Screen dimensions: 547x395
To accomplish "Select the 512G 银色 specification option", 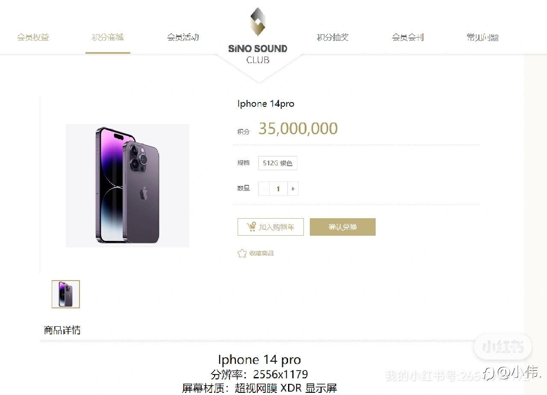I will (278, 163).
